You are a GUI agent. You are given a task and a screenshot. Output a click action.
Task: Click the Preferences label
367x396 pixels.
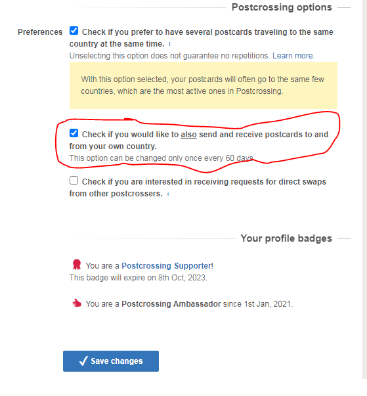(40, 32)
